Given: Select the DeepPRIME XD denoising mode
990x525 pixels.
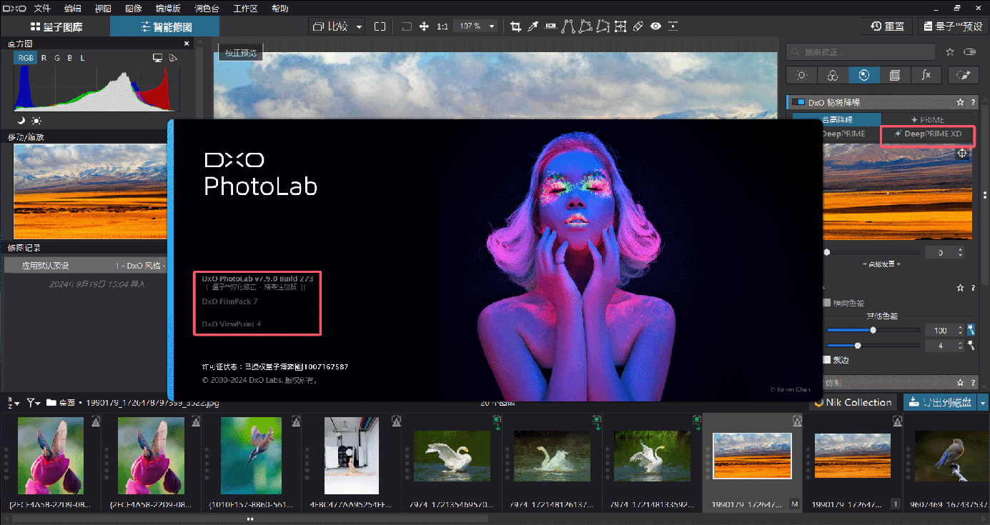Looking at the screenshot, I should [927, 134].
